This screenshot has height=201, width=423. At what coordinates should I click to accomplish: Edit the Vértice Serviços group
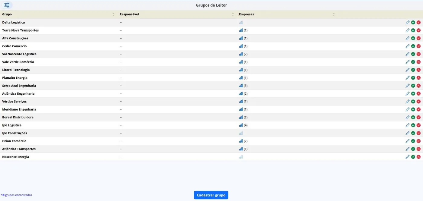coord(408,102)
